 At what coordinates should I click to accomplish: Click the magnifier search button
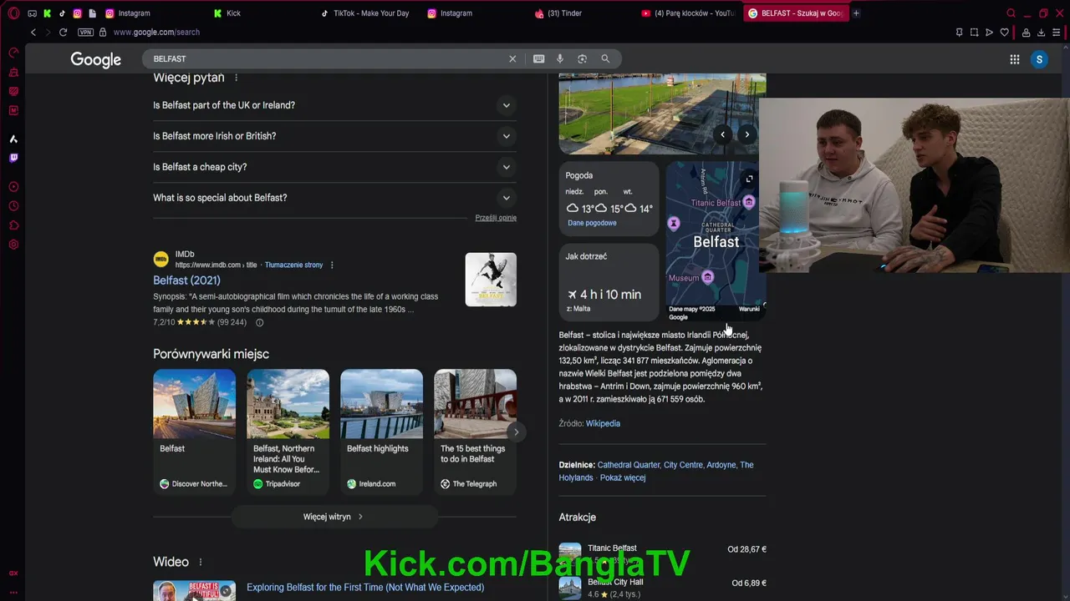point(605,58)
